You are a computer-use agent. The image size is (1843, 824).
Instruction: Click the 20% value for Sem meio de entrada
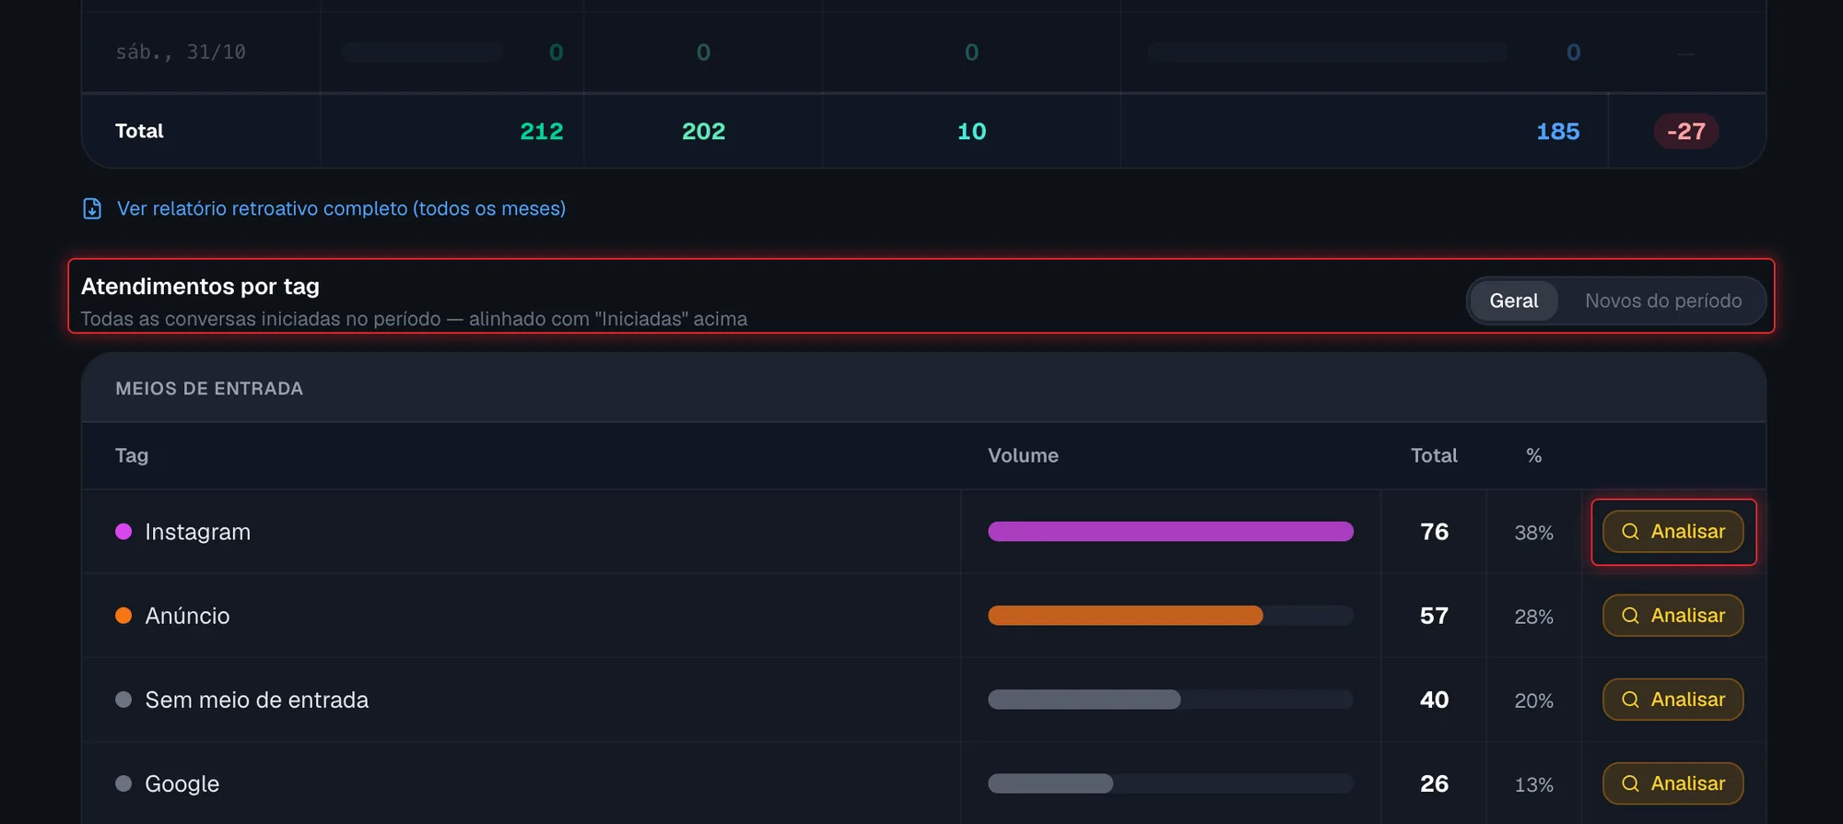click(1533, 700)
